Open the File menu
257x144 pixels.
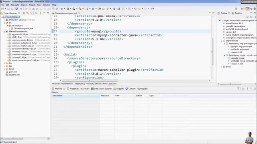click(x=2, y=5)
